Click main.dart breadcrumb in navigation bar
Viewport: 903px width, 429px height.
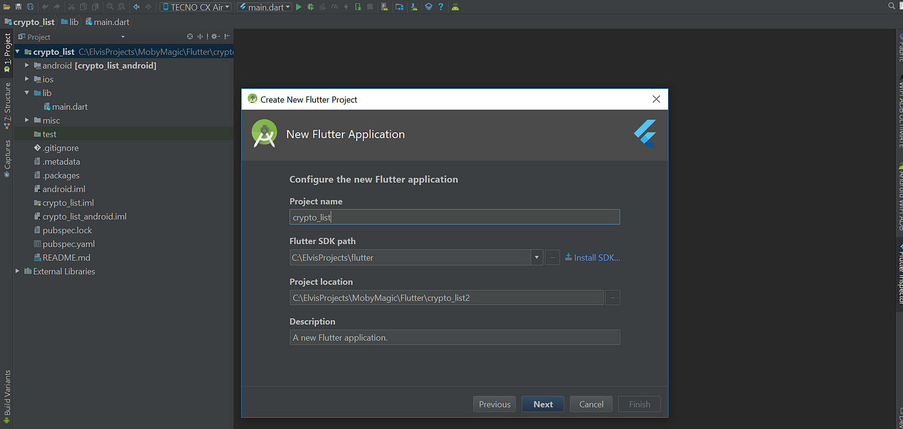(107, 22)
